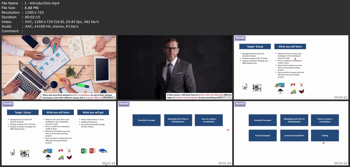Screen dimensions: 350x167
Task: Select the tree icon in the 00:00:51 slide
Action: (280, 91)
